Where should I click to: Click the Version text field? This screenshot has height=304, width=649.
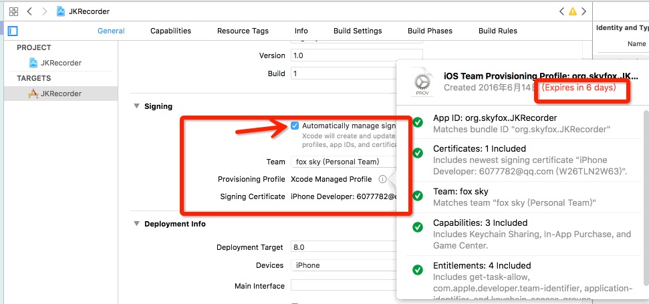tap(356, 55)
